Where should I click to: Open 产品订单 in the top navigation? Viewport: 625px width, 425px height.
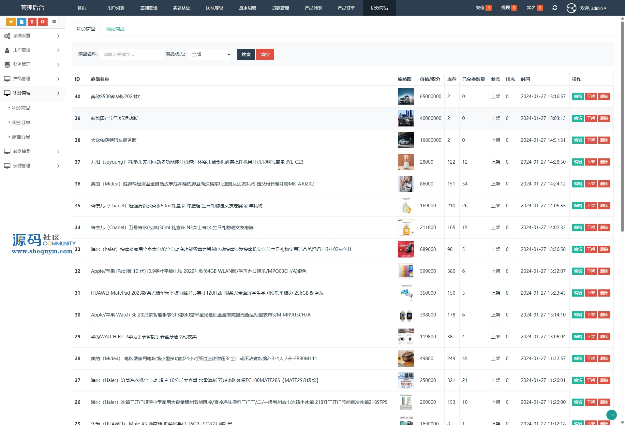click(346, 8)
